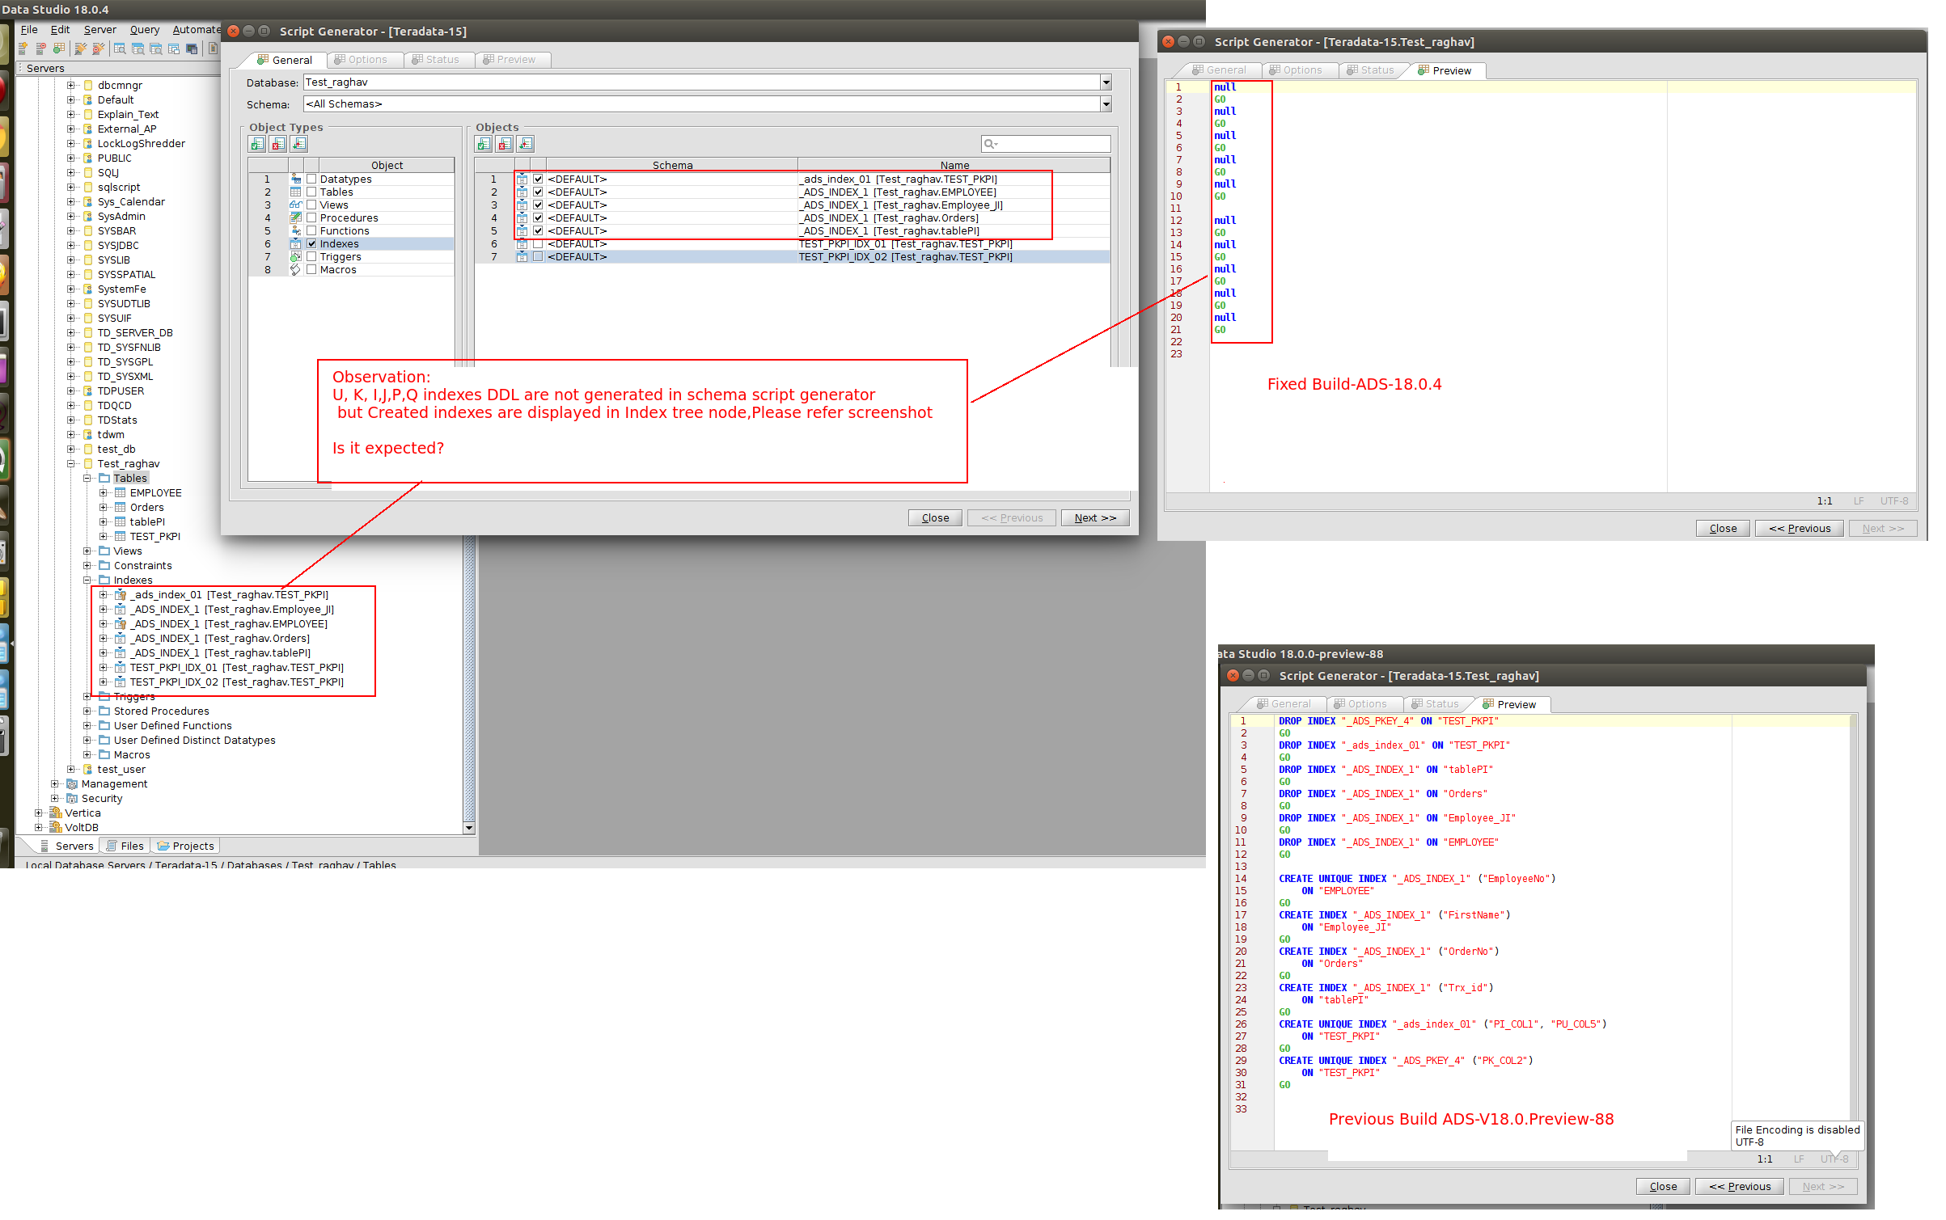1946x1220 pixels.
Task: Open the Query menu
Action: (144, 30)
